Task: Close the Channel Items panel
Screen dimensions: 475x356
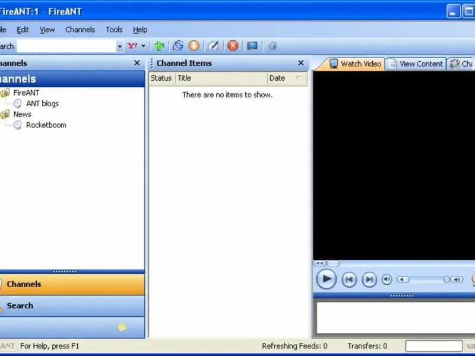Action: click(x=301, y=63)
